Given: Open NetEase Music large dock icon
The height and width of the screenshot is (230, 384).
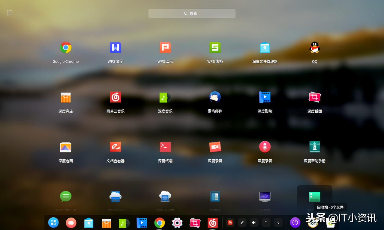Looking at the screenshot, I should coord(213,223).
